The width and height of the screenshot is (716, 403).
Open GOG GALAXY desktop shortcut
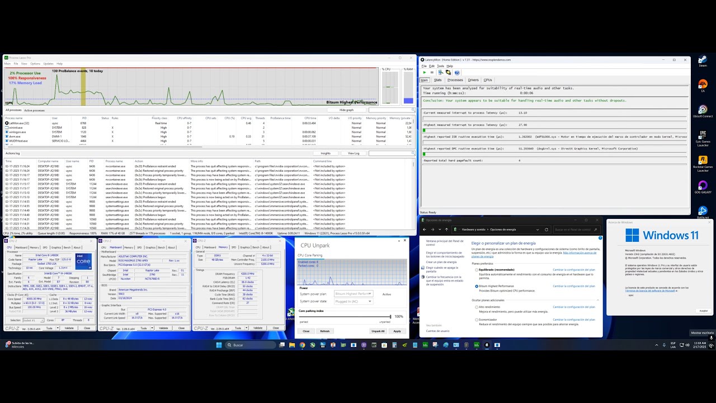pyautogui.click(x=703, y=188)
